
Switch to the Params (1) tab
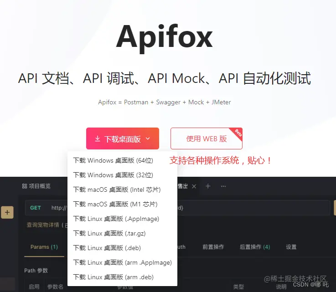coord(44,247)
